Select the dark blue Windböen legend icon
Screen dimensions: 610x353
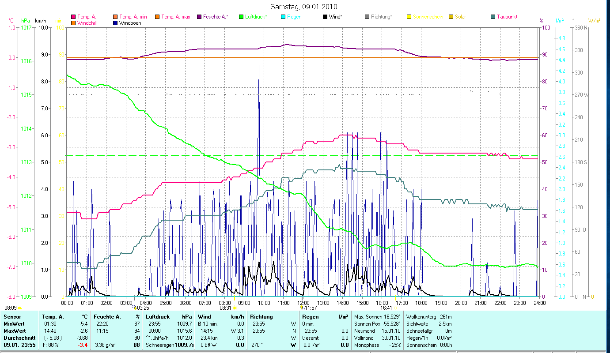click(116, 23)
